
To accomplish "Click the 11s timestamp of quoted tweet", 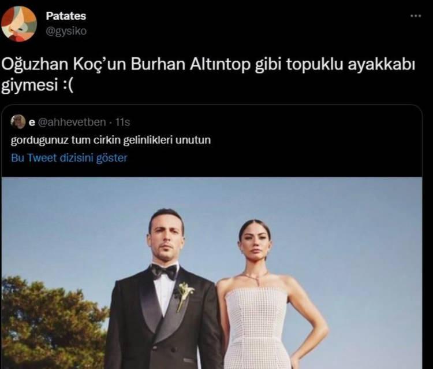I will 122,122.
